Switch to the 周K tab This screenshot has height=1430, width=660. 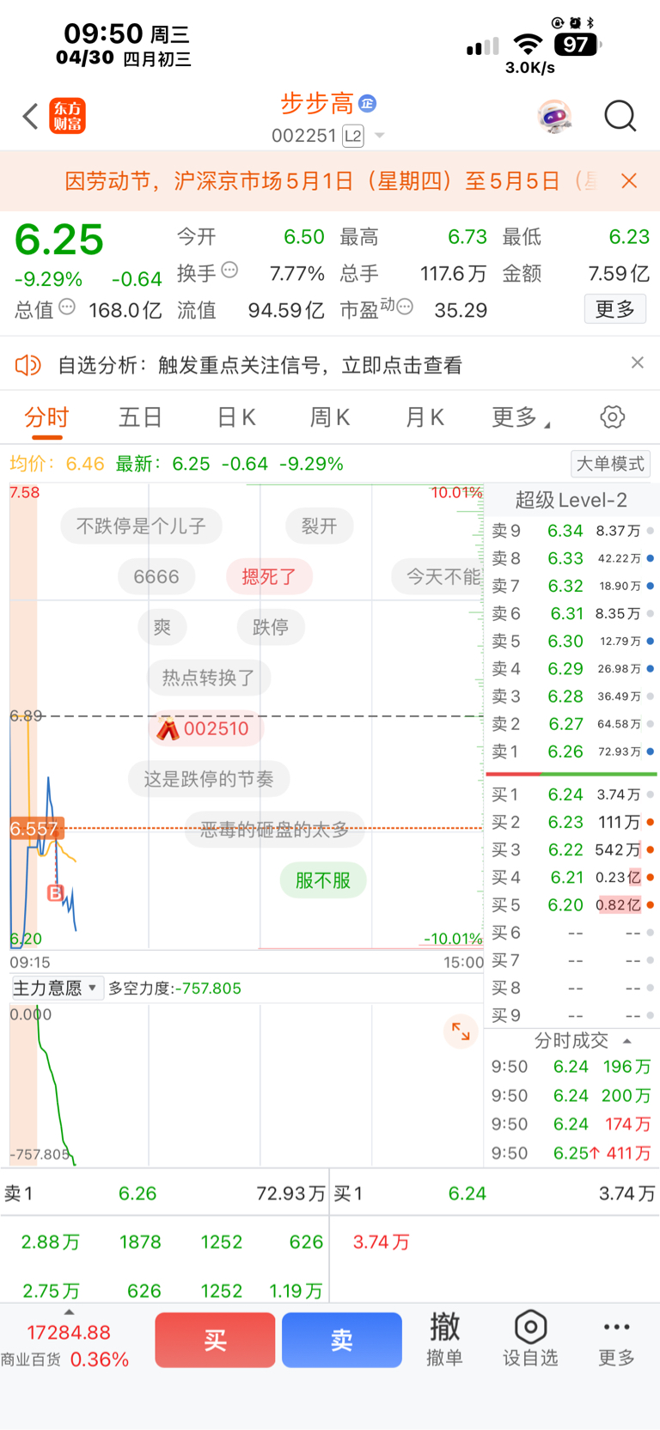click(x=330, y=418)
